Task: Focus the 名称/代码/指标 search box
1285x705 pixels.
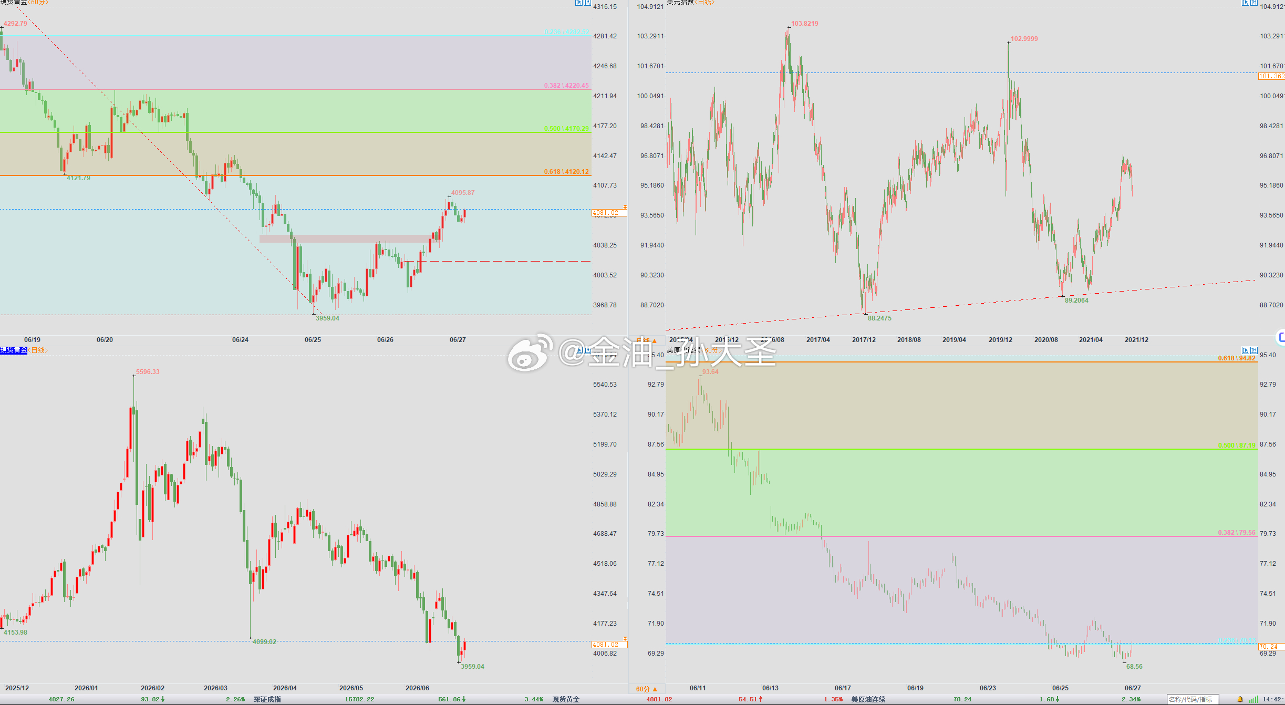Action: pos(1193,699)
